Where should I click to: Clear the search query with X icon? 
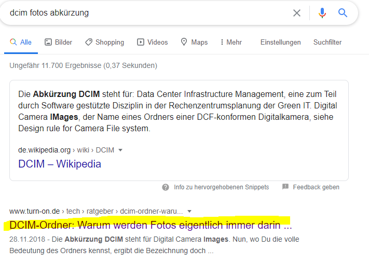pyautogui.click(x=297, y=13)
